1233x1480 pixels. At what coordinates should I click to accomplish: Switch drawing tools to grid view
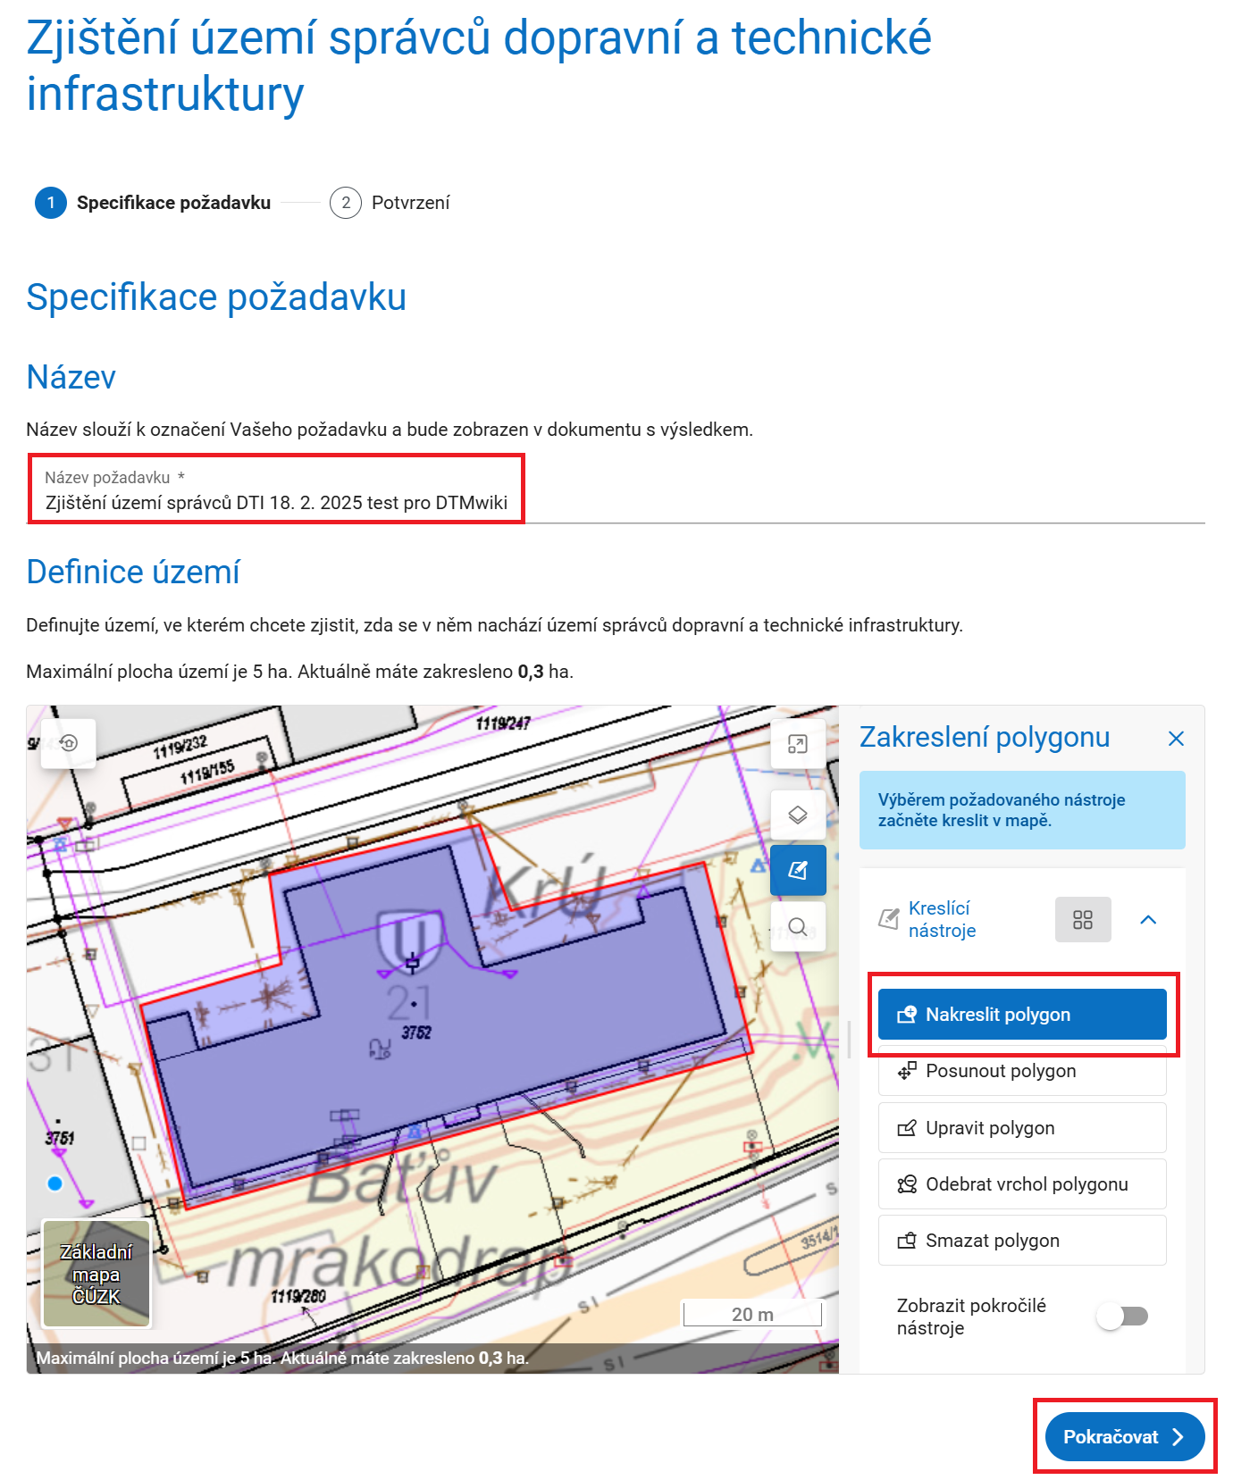[x=1082, y=919]
